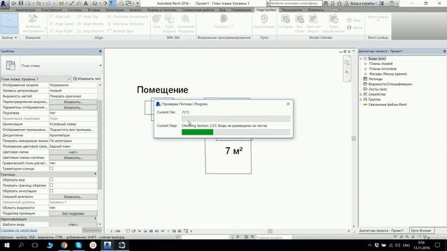The width and height of the screenshot is (447, 251).
Task: Select Связанные файлы Revit in the browser
Action: tap(388, 105)
